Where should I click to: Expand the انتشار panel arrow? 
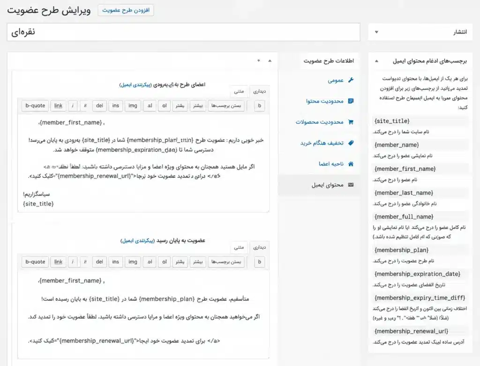pos(376,32)
